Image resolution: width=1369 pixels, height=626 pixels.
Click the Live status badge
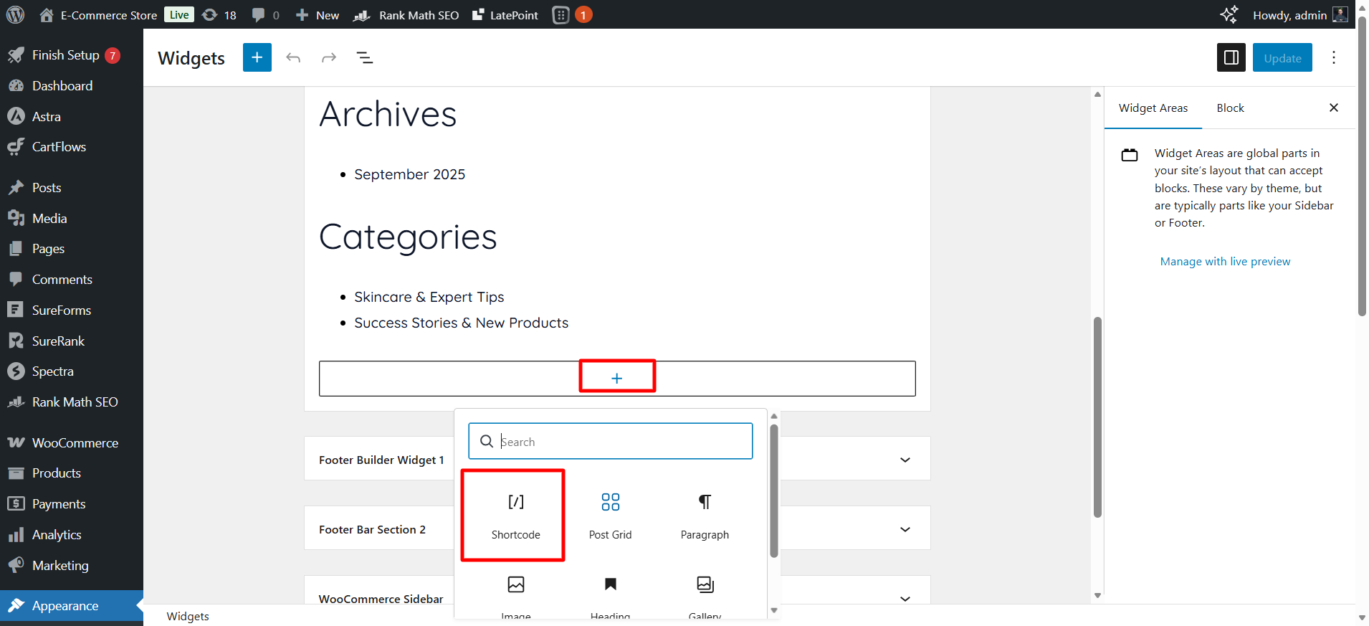pos(179,14)
